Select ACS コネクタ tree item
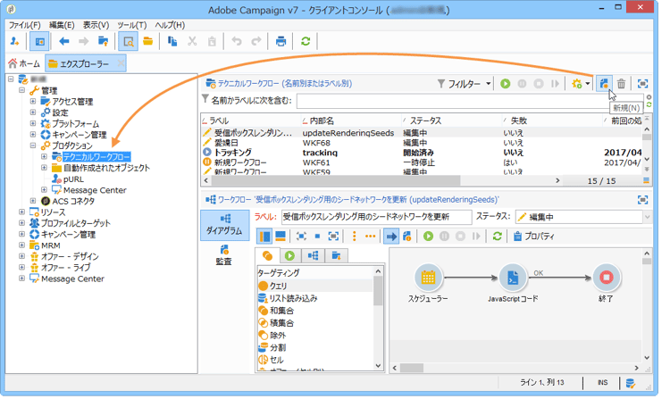This screenshot has height=399, width=670. click(73, 201)
